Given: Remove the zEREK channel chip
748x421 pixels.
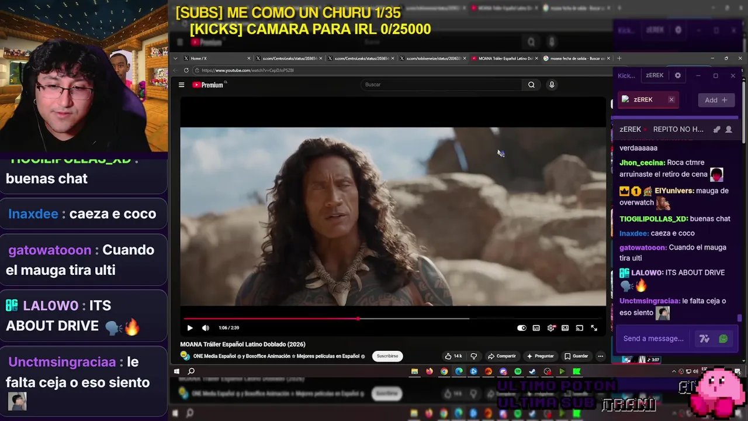Looking at the screenshot, I should pyautogui.click(x=671, y=100).
